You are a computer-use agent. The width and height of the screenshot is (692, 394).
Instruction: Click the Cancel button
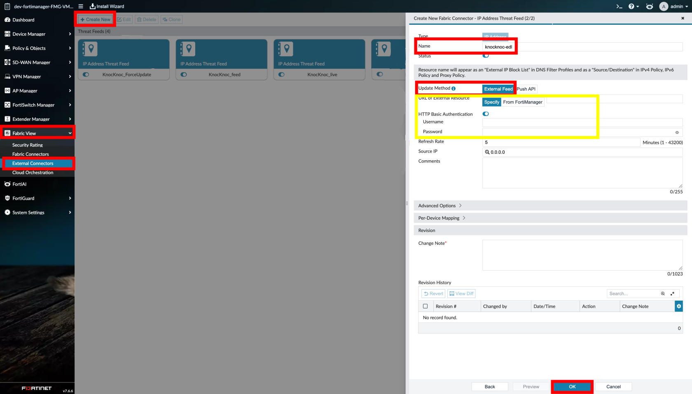coord(613,387)
